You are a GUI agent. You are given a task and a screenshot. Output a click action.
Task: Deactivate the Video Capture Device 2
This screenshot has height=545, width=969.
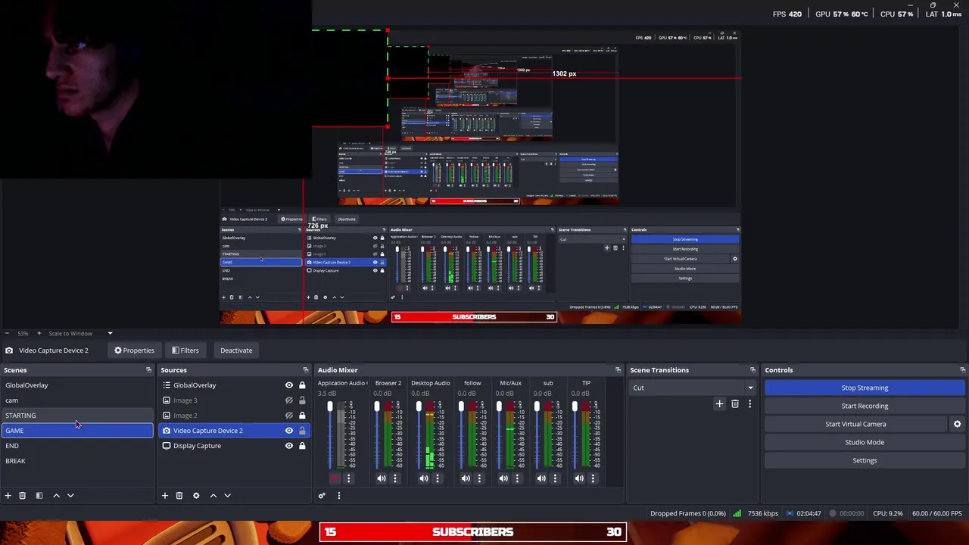[236, 350]
